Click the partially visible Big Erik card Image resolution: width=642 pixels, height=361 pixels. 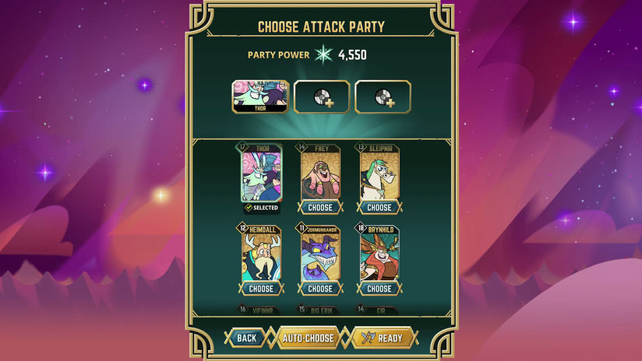coord(319,310)
